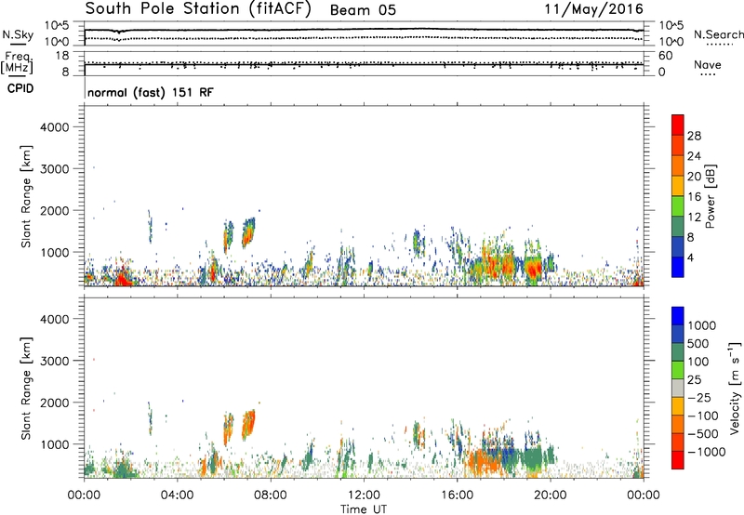The image size is (744, 515).
Task: Click the power color bar blue bottom segment
Action: (678, 267)
